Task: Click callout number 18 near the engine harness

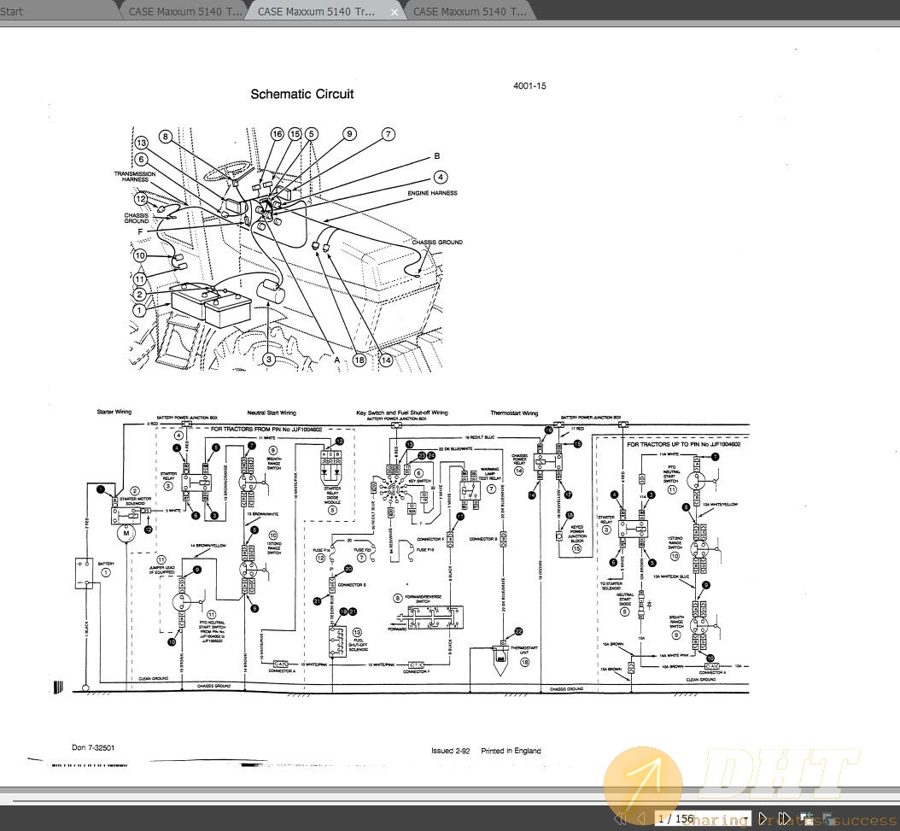Action: (x=360, y=360)
